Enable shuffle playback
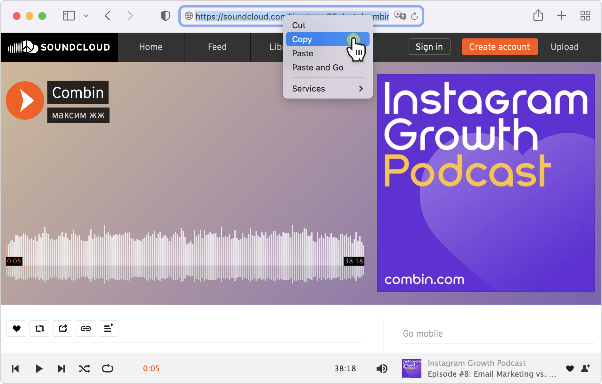 pyautogui.click(x=85, y=368)
